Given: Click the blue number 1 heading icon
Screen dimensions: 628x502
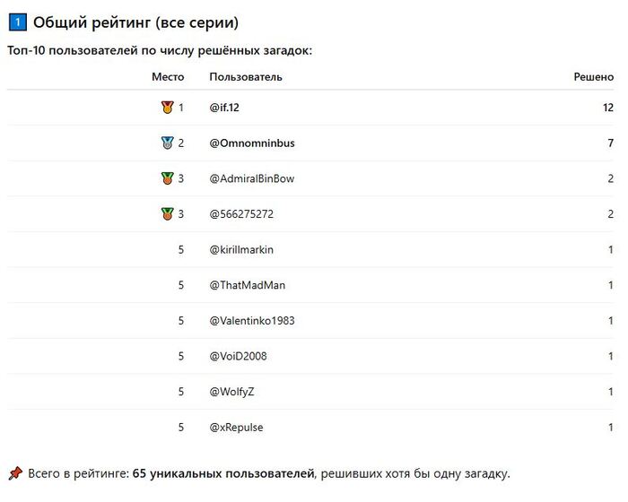Looking at the screenshot, I should [16, 22].
